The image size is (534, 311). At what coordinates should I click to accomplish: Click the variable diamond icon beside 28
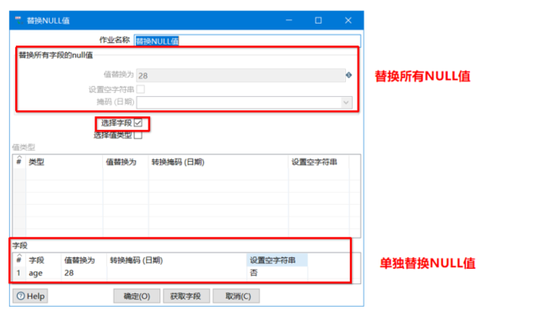click(349, 75)
